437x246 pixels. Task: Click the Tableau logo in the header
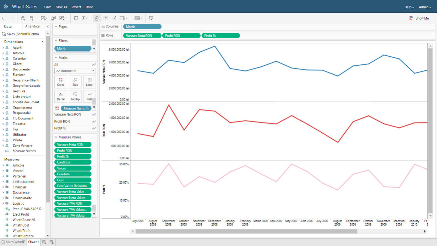point(6,7)
